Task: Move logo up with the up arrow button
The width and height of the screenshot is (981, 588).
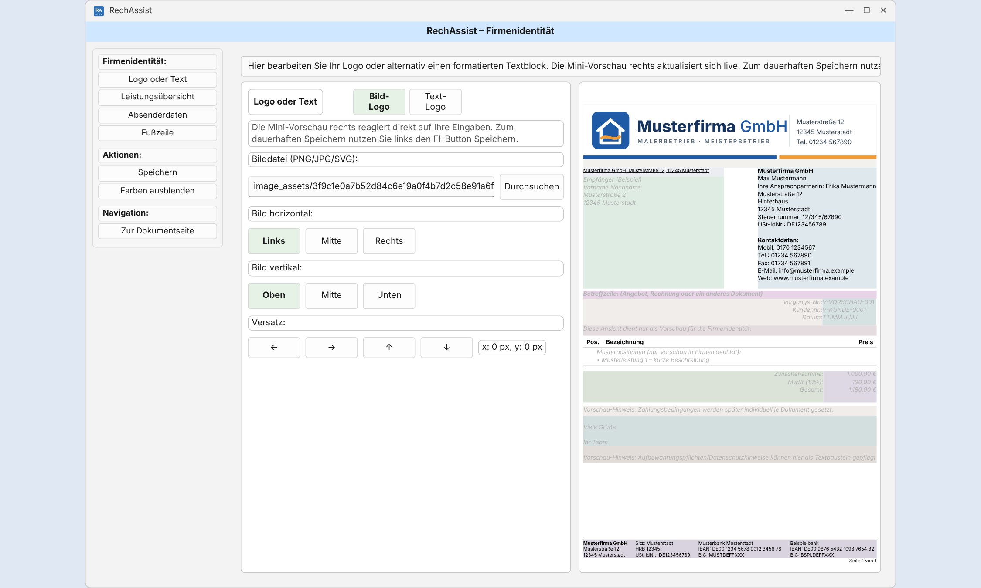Action: pos(389,347)
